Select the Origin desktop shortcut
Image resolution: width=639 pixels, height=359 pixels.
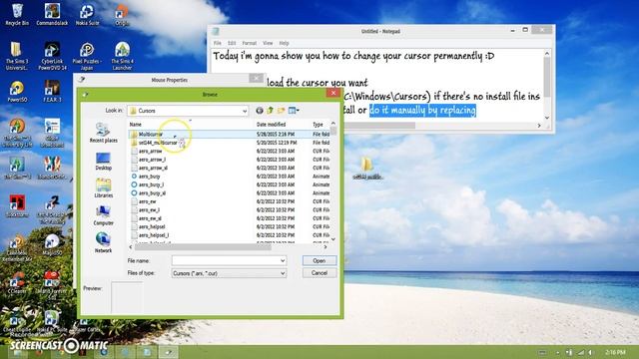[122, 14]
